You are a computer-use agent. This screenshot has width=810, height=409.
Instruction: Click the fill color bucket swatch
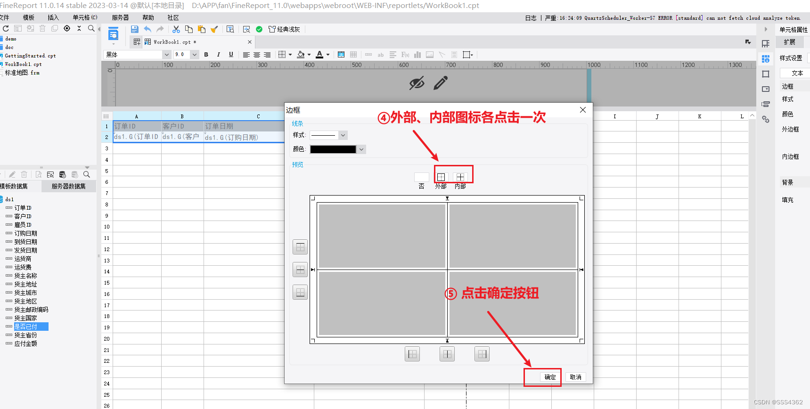(x=301, y=55)
